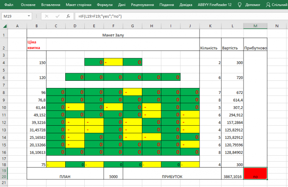This screenshot has width=288, height=187.
Task: Select the green seat cell in column D row 6
Action: [75, 77]
